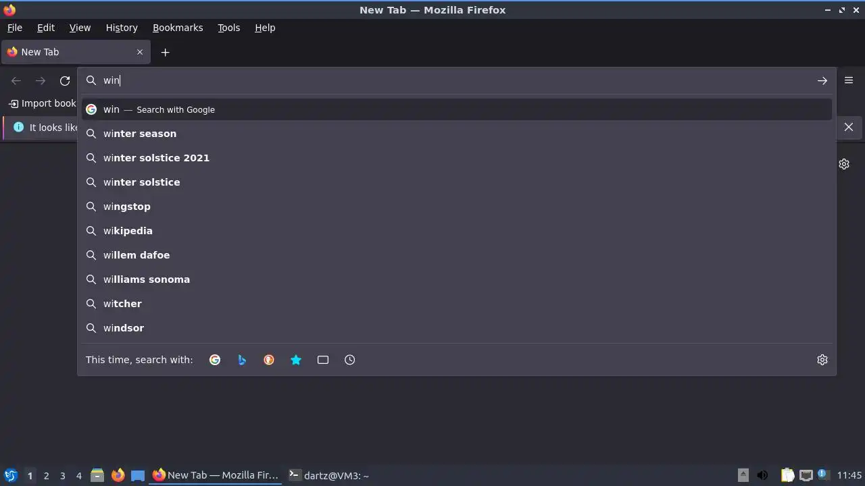Click the removable media tray icon
The image size is (865, 486).
click(x=743, y=475)
